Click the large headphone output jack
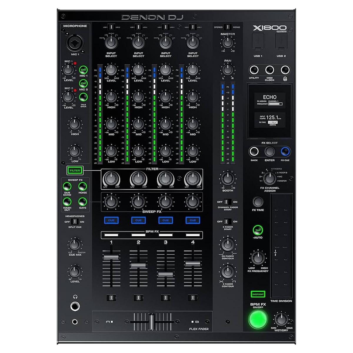This screenshot has width=353, height=353. (75, 307)
